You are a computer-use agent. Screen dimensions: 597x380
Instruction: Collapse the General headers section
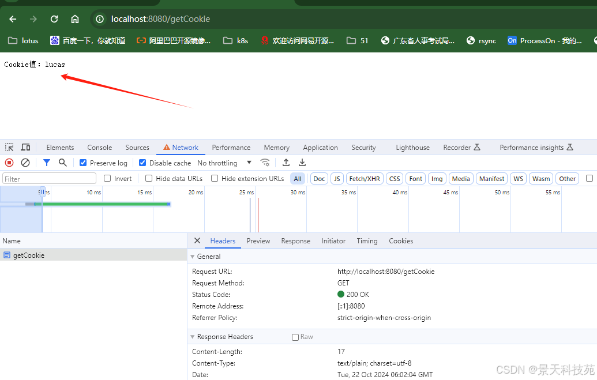193,257
